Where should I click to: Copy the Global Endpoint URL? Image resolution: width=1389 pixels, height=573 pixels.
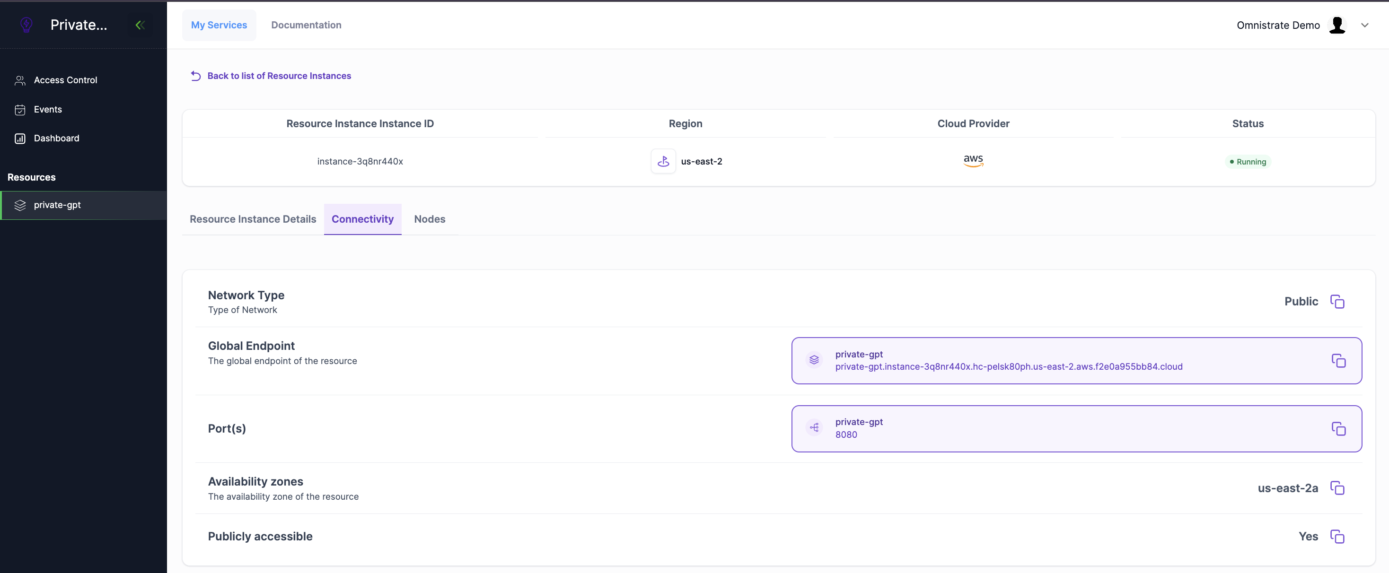[x=1338, y=361]
